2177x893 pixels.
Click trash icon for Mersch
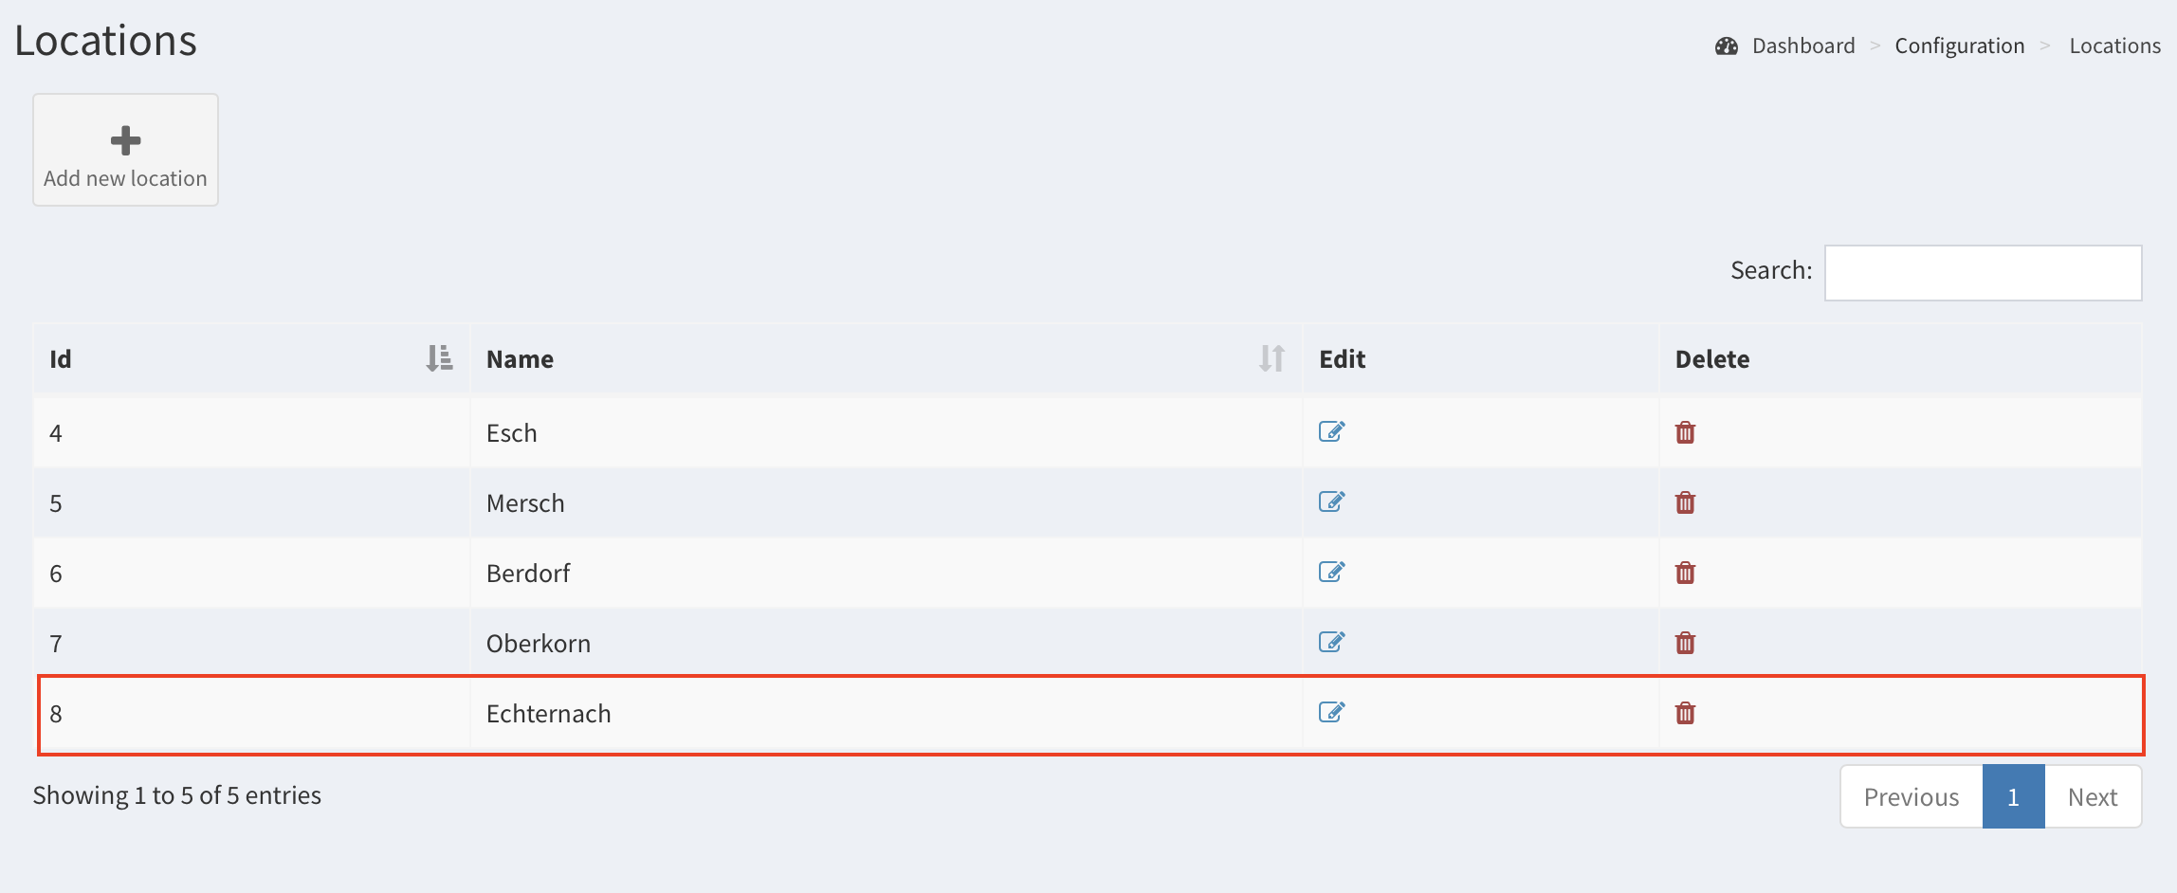coord(1685,503)
